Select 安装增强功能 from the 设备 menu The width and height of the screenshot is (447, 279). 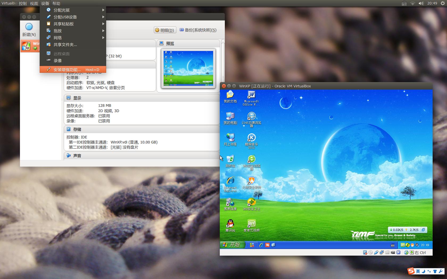[67, 69]
